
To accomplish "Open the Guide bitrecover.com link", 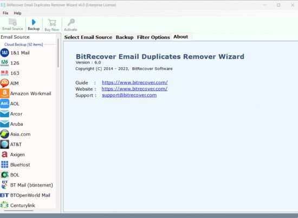I will (x=135, y=82).
